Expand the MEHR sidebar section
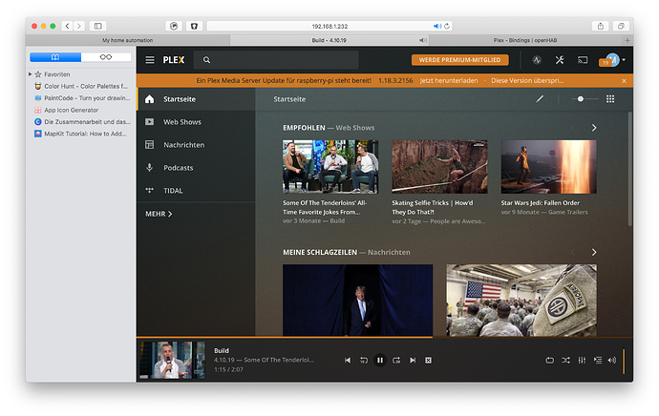The image size is (659, 416). tap(159, 214)
